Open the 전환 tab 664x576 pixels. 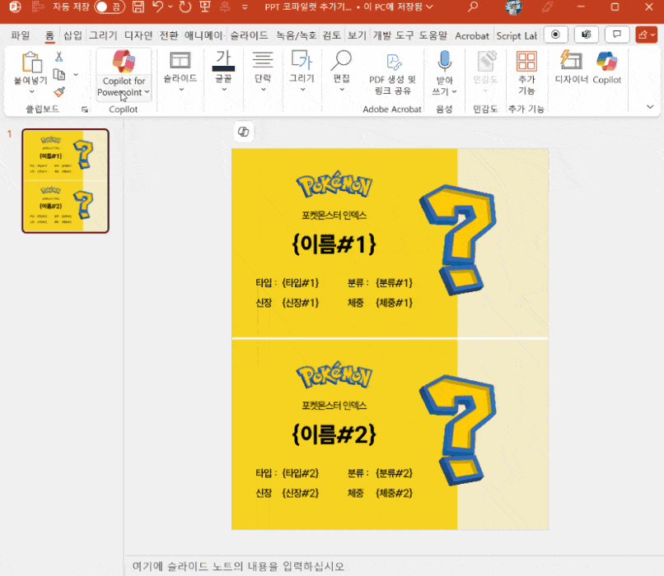coord(169,35)
